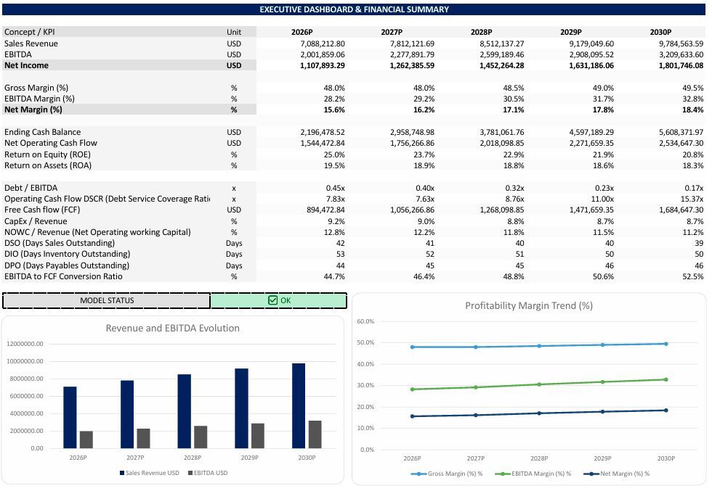The height and width of the screenshot is (491, 712).
Task: Click the 2026P Sales Revenue value cell
Action: coord(323,44)
